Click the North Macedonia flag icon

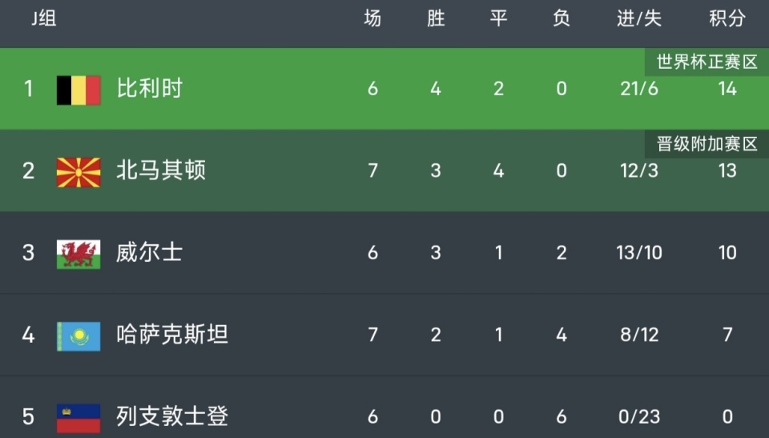[78, 171]
